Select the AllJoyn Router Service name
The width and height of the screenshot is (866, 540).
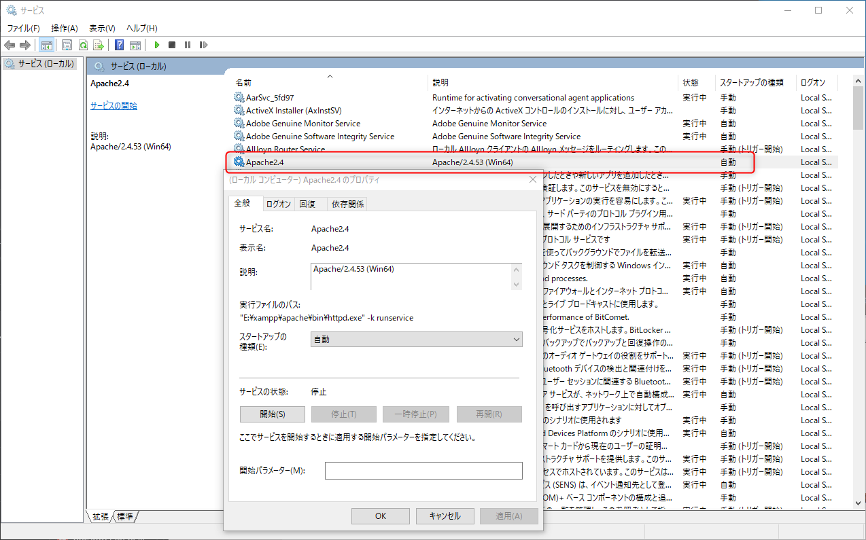(285, 149)
